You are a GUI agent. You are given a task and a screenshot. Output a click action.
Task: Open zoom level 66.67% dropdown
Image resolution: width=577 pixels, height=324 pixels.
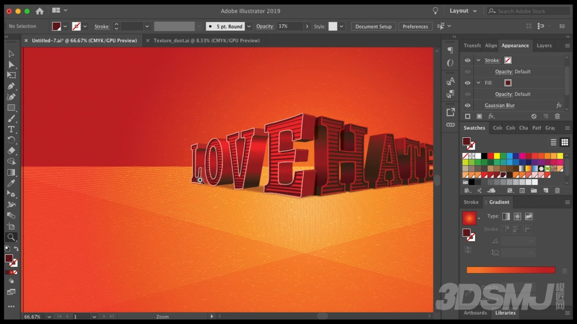(x=49, y=317)
